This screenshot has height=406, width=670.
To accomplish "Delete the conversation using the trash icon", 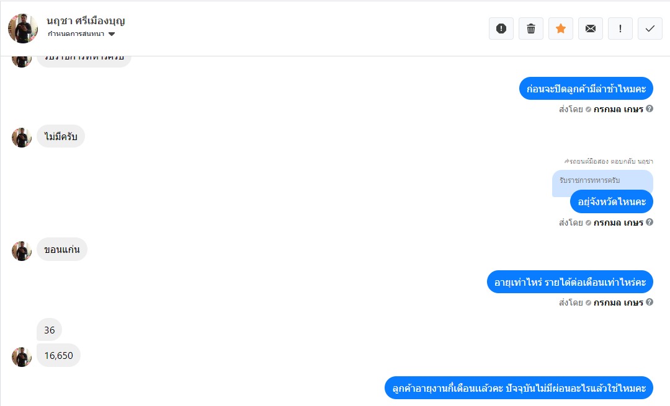I will tap(531, 29).
